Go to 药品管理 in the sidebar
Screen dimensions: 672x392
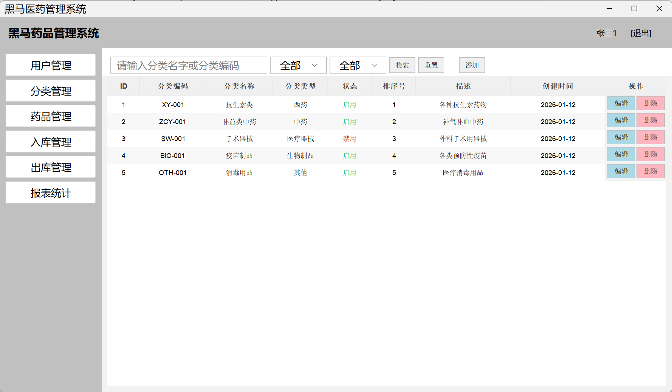(51, 116)
